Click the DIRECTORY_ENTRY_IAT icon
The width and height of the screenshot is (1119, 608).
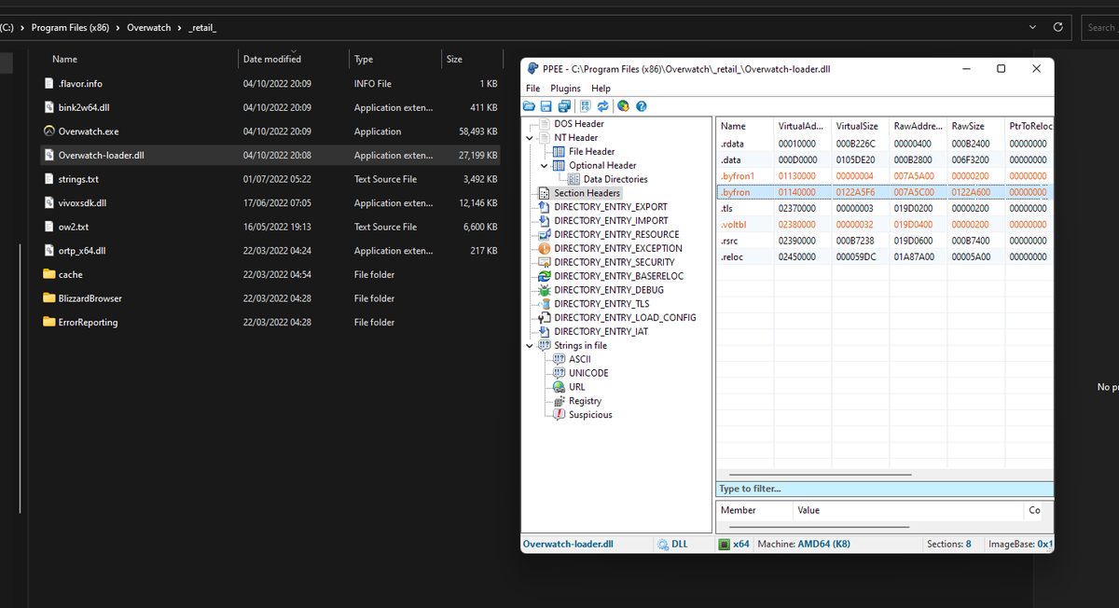545,332
